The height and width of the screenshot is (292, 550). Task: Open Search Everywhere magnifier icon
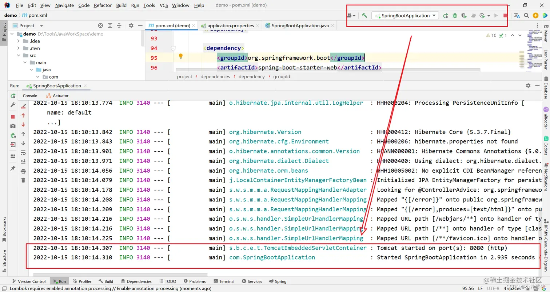(526, 16)
